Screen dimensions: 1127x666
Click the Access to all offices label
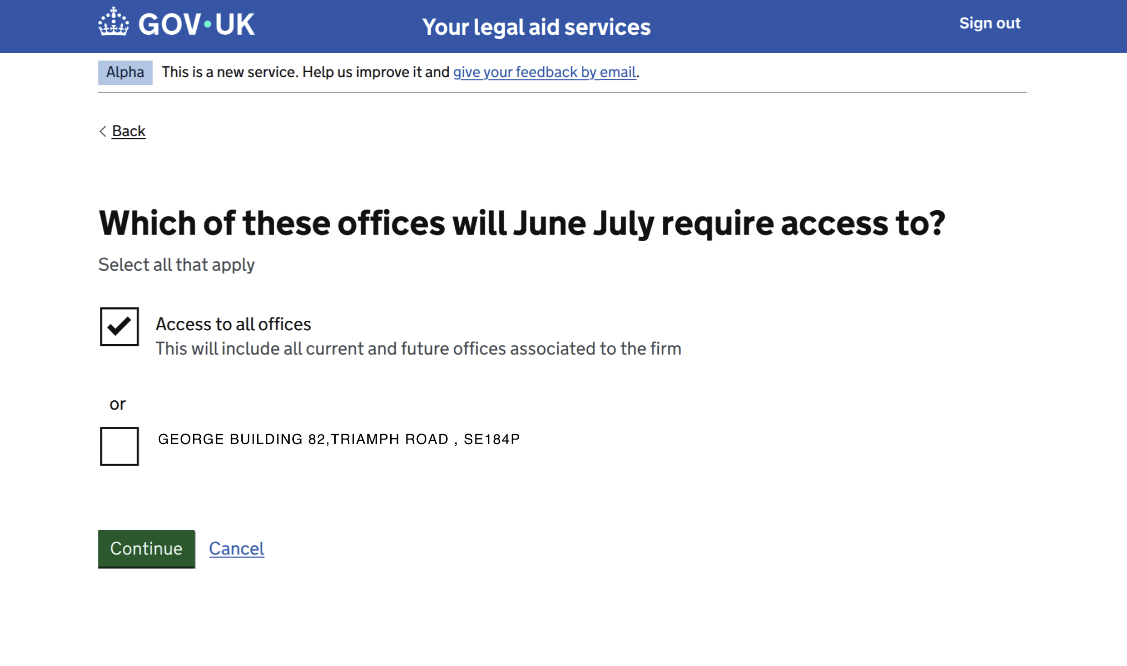233,324
